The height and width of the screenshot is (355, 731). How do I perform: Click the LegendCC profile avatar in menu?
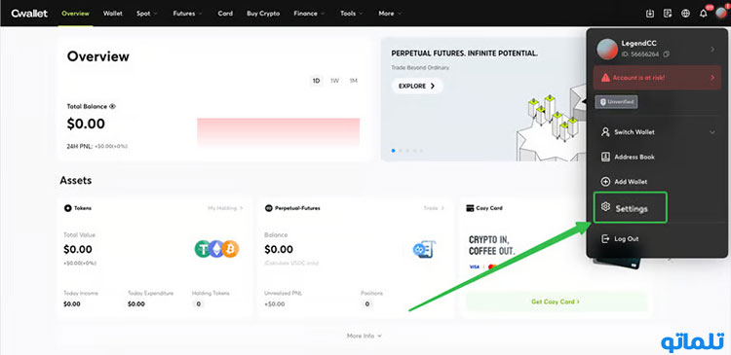tap(607, 49)
